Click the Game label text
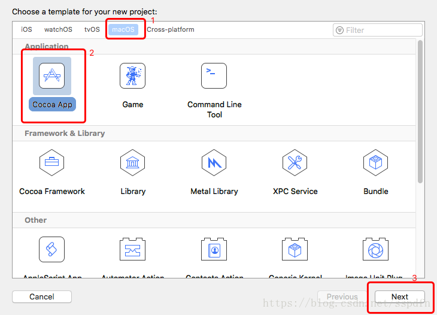Viewport: 437px width, 315px height. (133, 105)
